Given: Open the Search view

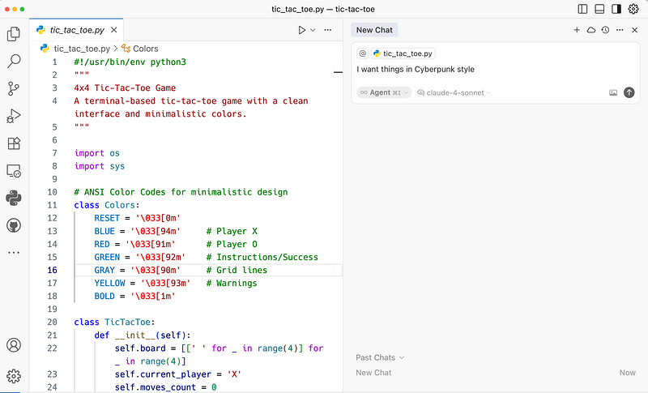Looking at the screenshot, I should (x=14, y=61).
